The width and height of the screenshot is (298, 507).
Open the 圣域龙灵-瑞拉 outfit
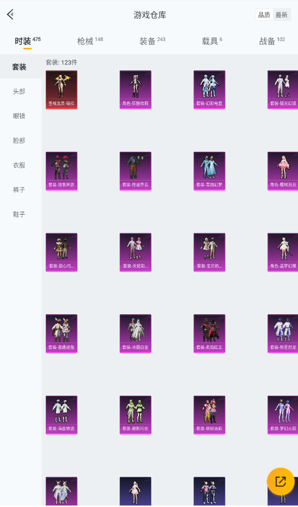[62, 90]
